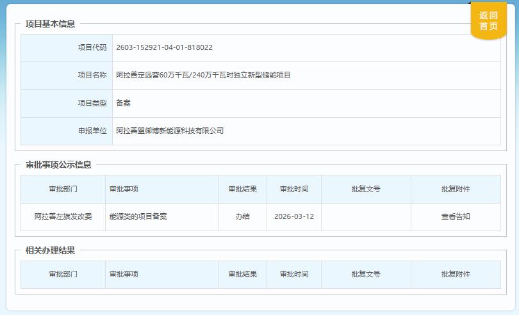Image resolution: width=519 pixels, height=315 pixels.
Task: Click the 返回首页 button
Action: tap(488, 21)
